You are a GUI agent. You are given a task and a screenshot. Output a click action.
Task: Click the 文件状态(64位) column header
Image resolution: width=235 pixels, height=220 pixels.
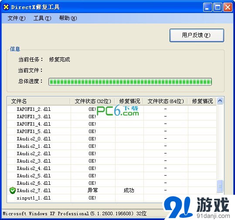pos(166,101)
